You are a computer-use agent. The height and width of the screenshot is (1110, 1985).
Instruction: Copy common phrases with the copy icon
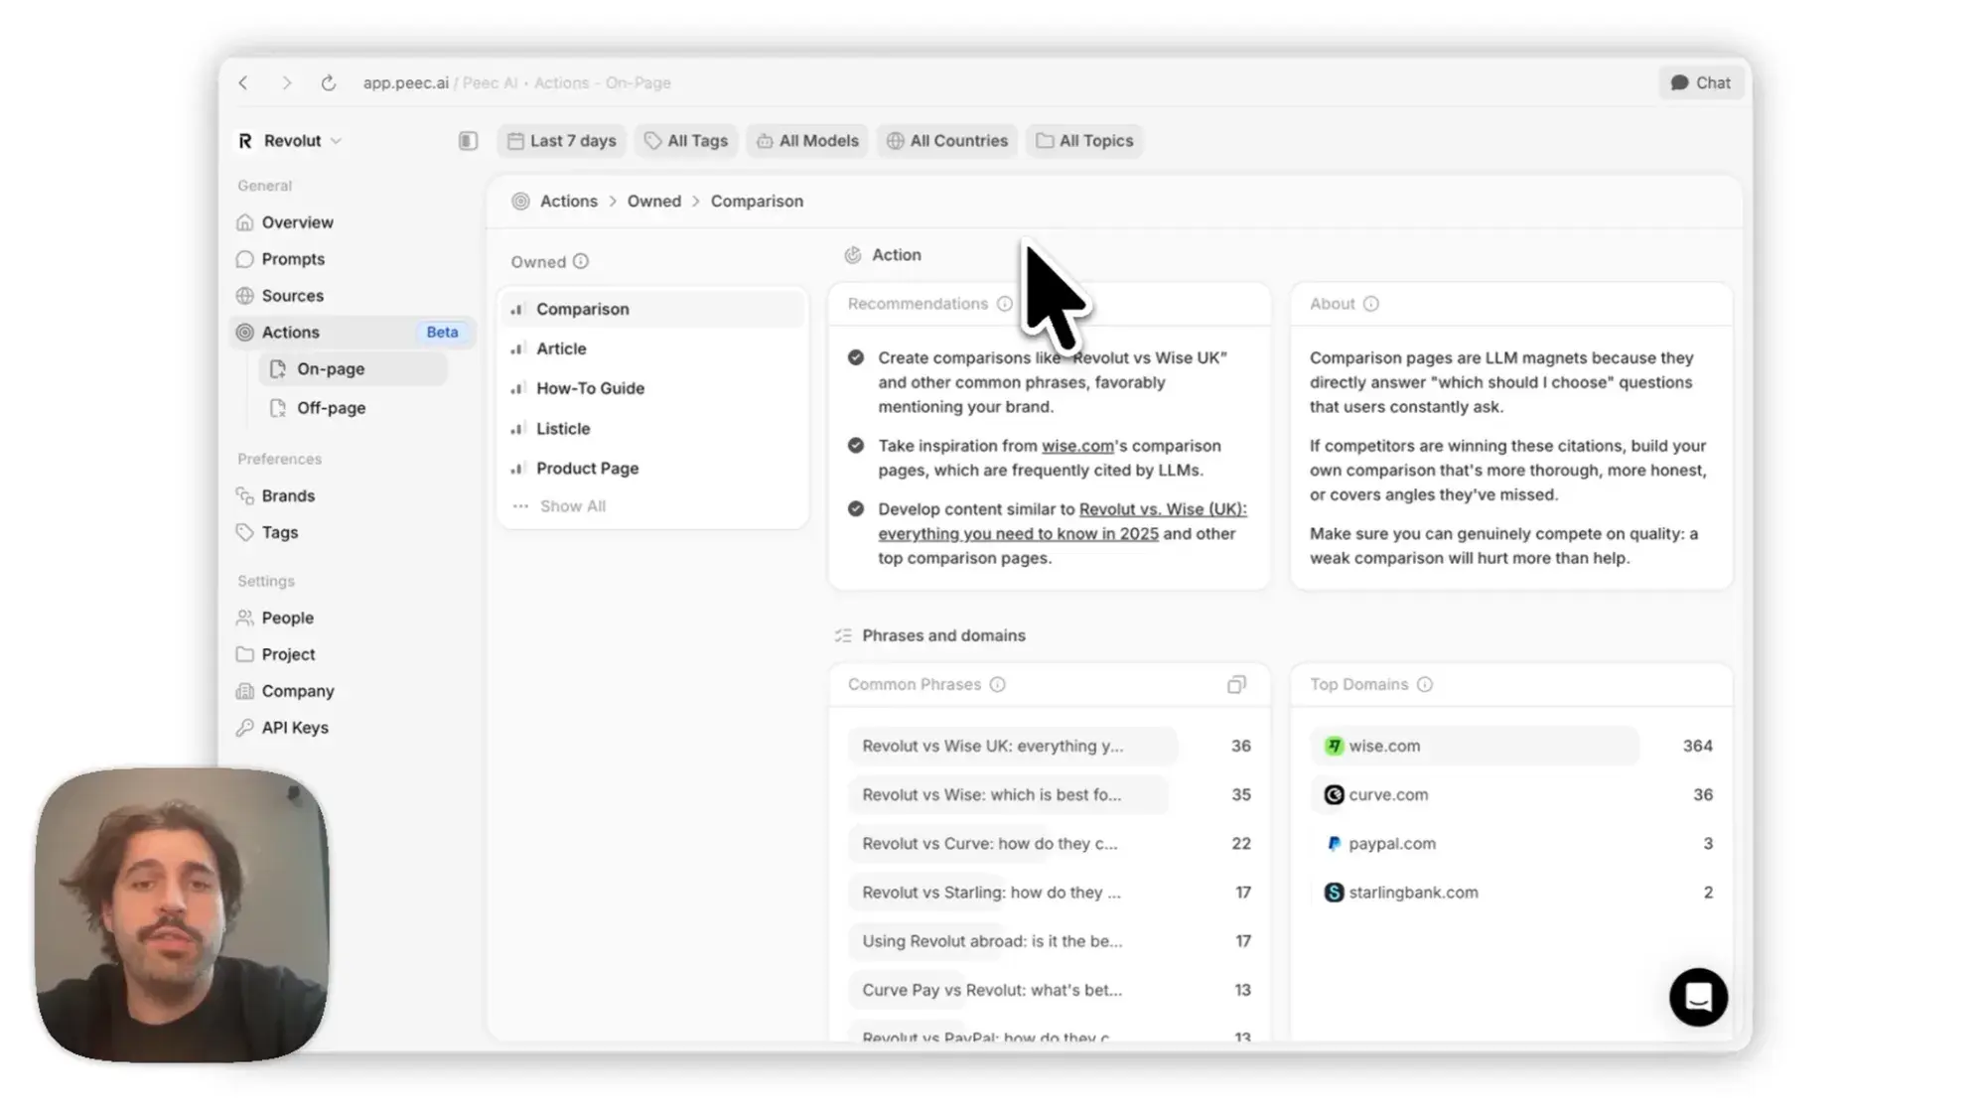click(x=1236, y=685)
